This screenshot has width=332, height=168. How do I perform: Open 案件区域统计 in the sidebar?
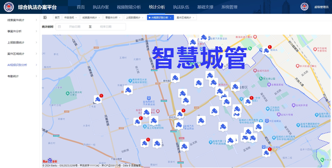pos(16,54)
